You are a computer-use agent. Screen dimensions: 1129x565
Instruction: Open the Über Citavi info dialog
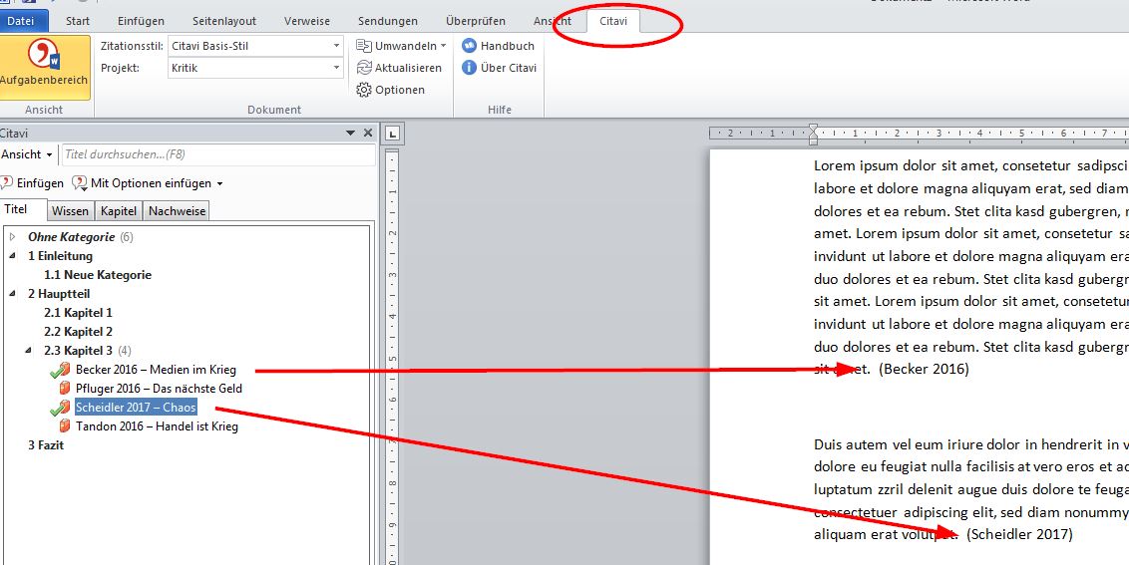click(x=499, y=68)
